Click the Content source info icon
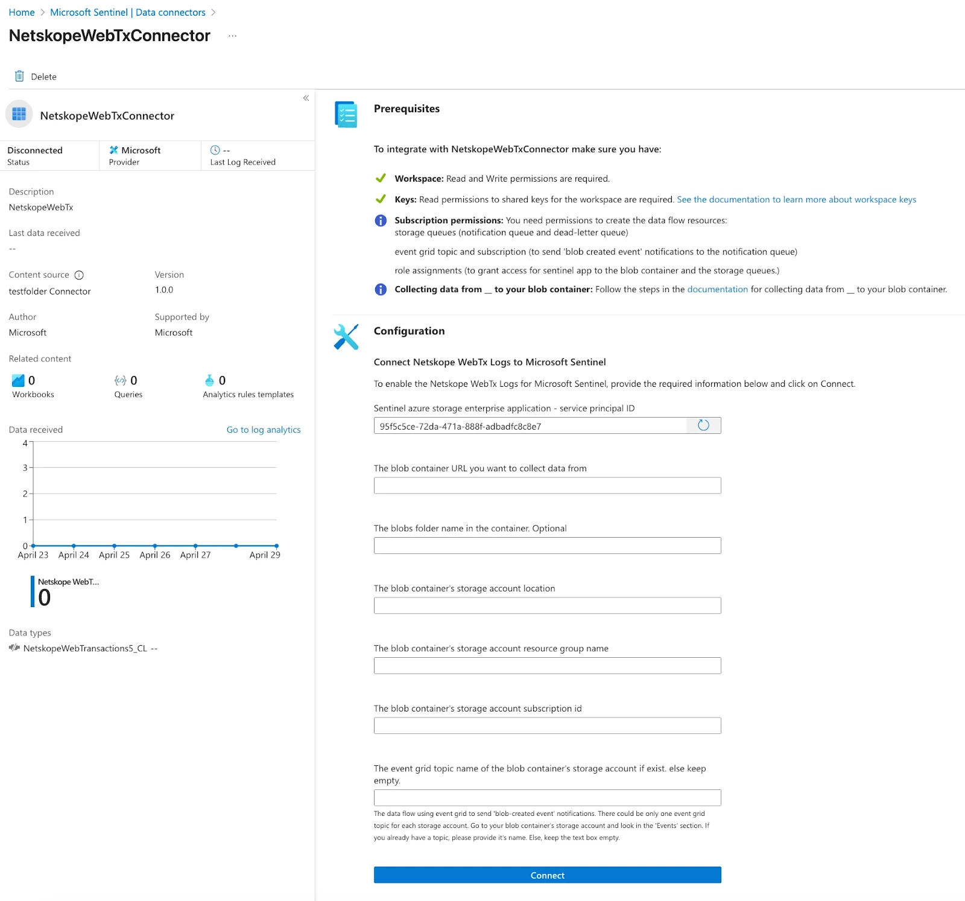This screenshot has height=901, width=965. click(x=79, y=275)
